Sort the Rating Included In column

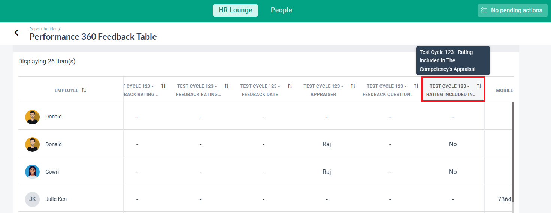pos(479,86)
